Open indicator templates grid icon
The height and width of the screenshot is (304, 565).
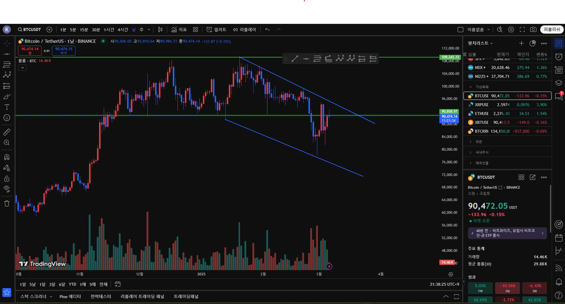pyautogui.click(x=196, y=29)
